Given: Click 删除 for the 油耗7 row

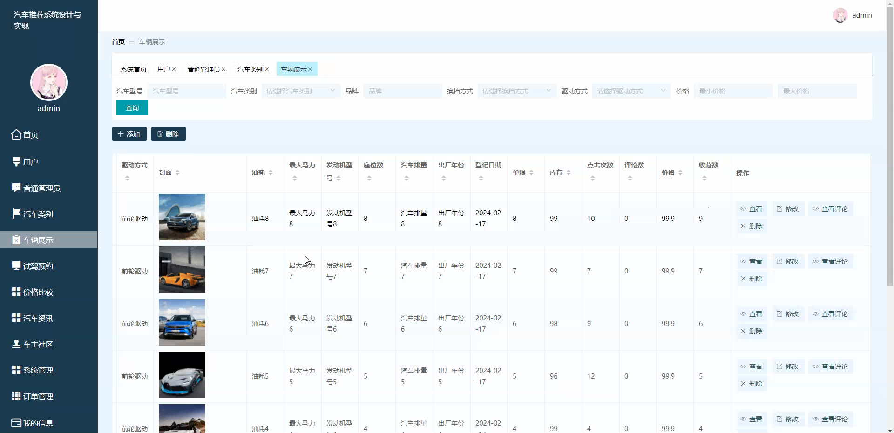Looking at the screenshot, I should [752, 279].
